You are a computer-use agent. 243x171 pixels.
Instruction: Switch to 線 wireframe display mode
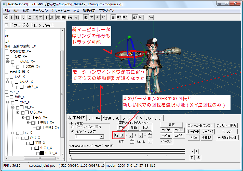click(91, 17)
